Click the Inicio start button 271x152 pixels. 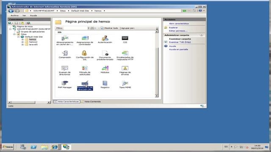[x=8, y=147]
